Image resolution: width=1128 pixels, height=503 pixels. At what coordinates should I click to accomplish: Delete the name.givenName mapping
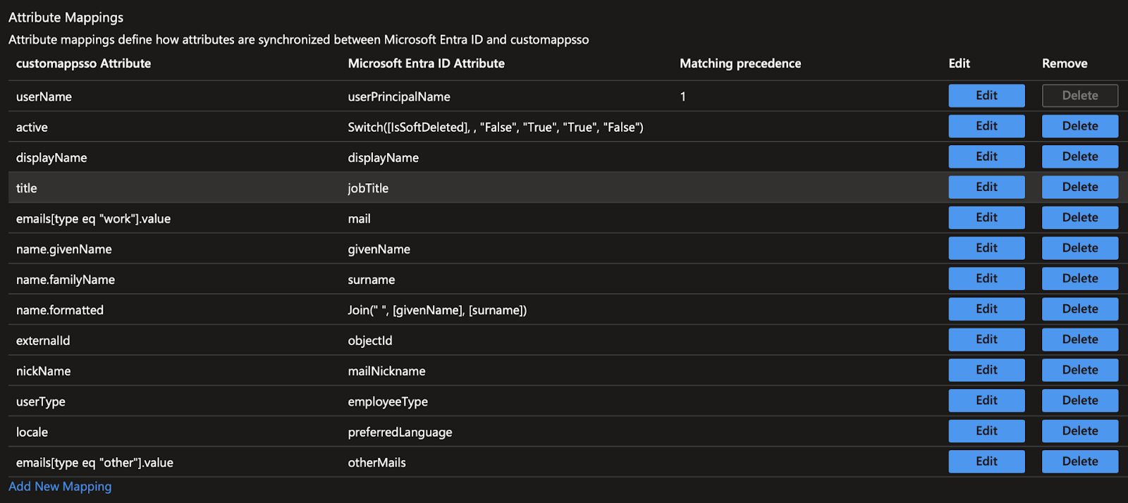1080,248
